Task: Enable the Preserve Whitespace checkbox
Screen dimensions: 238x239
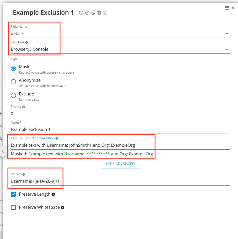Action: click(13, 207)
